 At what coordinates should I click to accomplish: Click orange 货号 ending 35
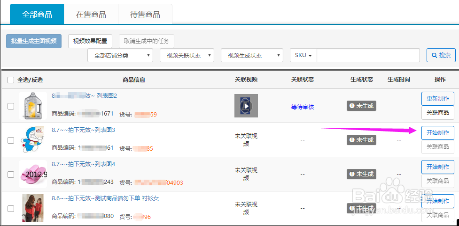143,149
